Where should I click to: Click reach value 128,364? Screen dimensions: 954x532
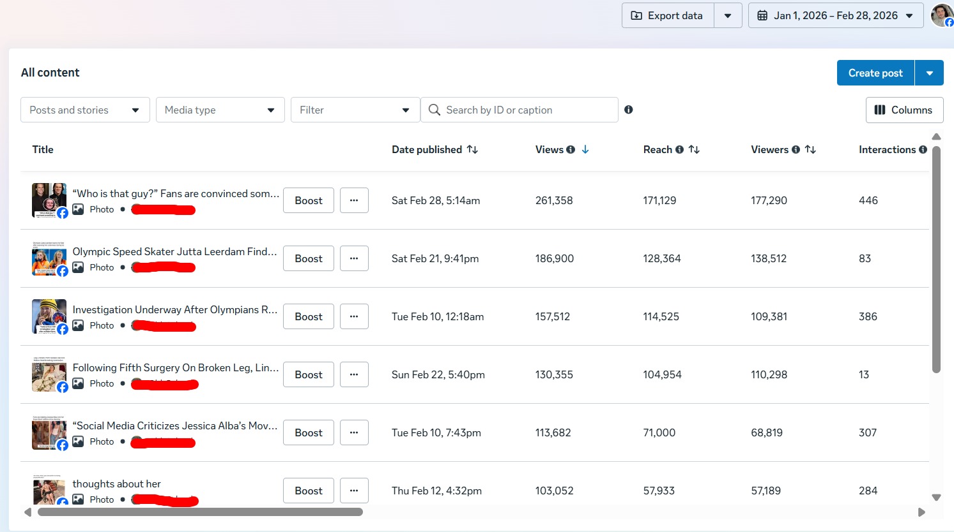point(662,258)
